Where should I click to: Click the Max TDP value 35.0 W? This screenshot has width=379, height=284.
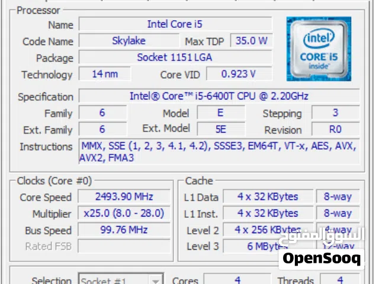[251, 41]
